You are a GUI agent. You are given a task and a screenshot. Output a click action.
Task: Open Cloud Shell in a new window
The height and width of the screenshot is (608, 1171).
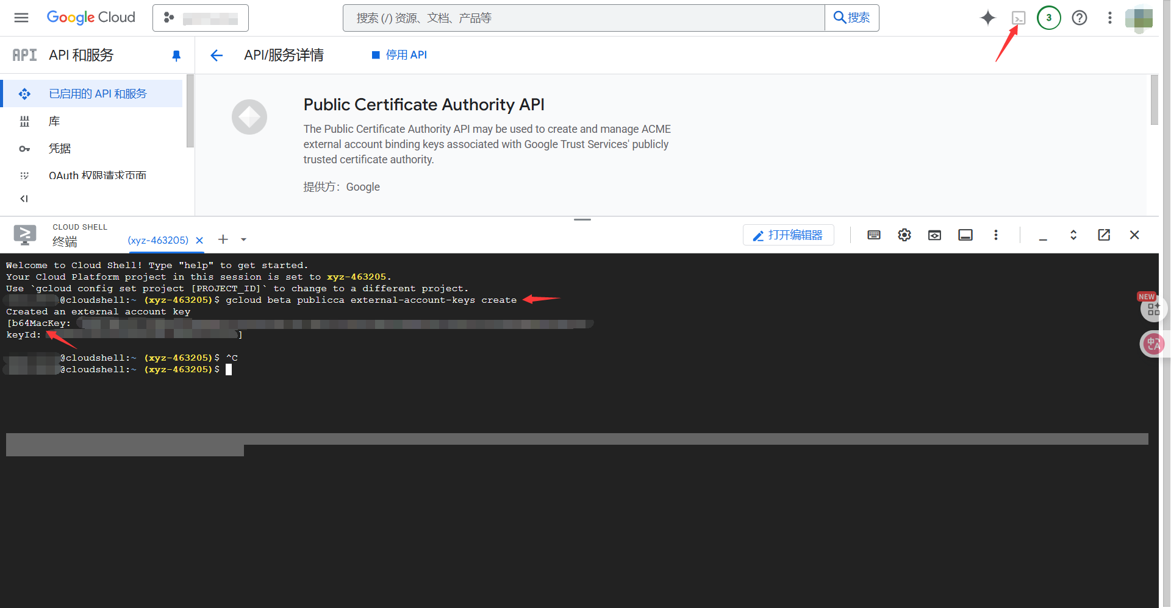click(1104, 235)
